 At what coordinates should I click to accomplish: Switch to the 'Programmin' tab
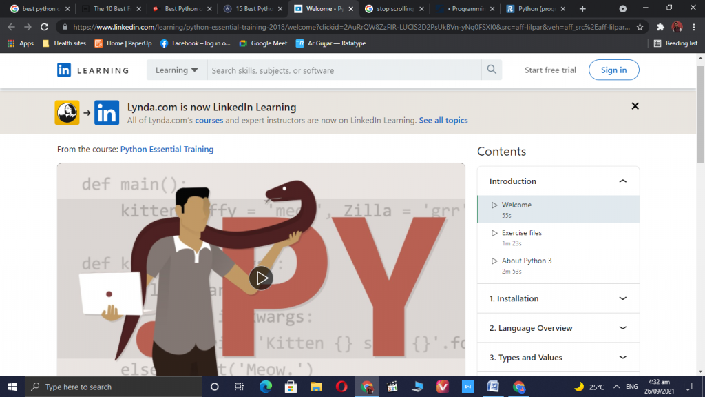465,8
